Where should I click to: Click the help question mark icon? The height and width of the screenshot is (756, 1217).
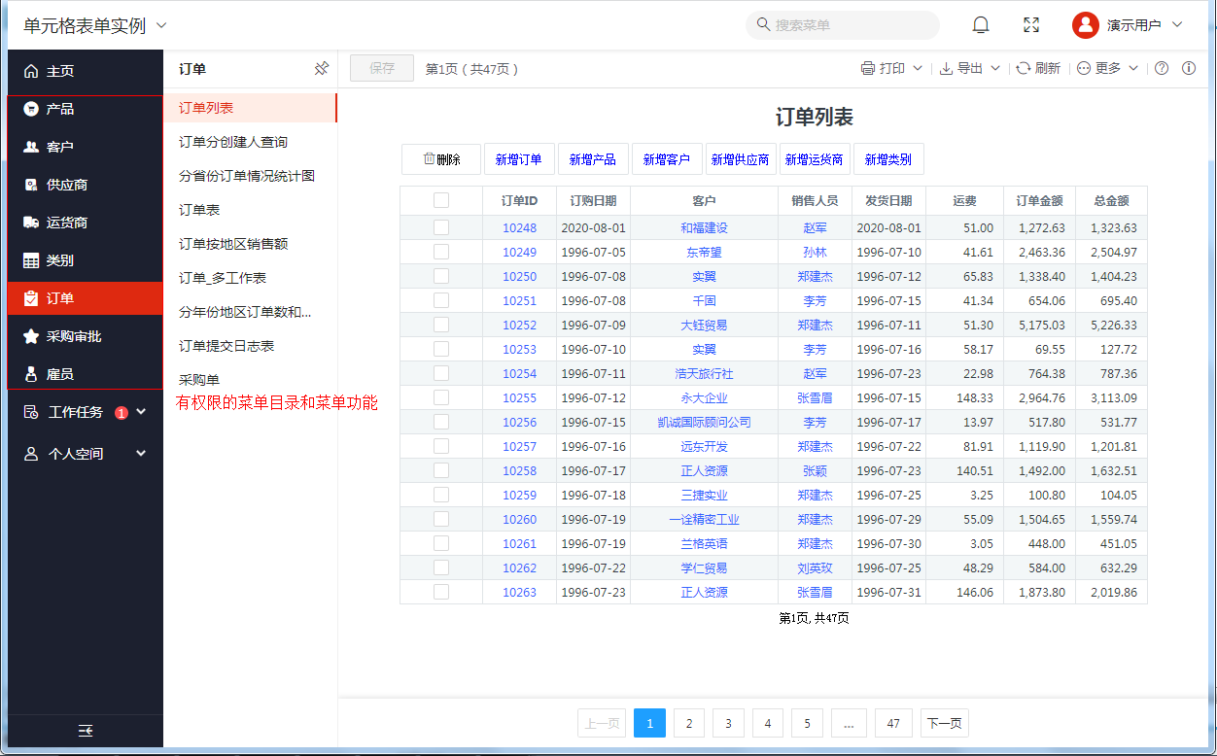1161,68
